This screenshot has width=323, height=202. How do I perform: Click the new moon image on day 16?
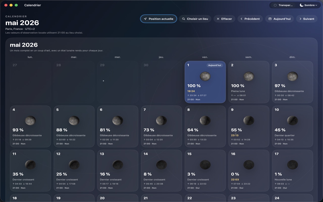tap(249, 165)
